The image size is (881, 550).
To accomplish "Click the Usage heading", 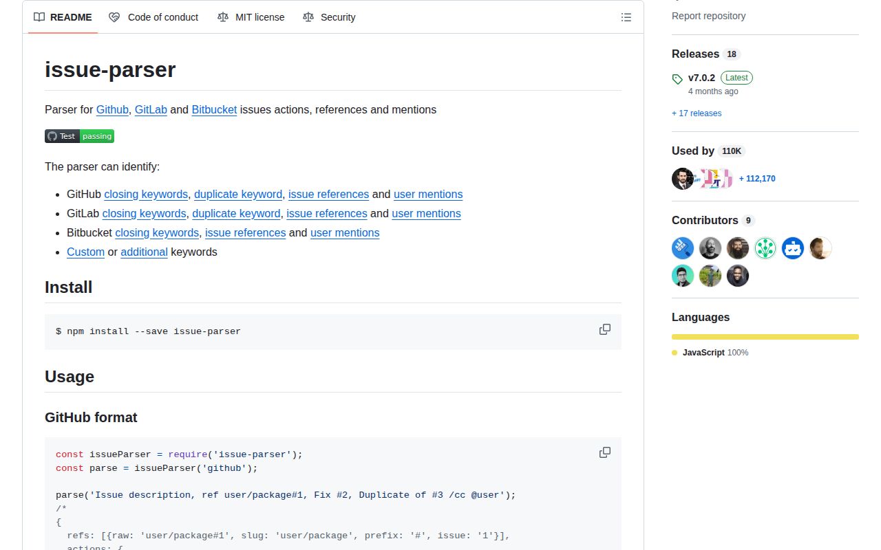I will tap(70, 376).
